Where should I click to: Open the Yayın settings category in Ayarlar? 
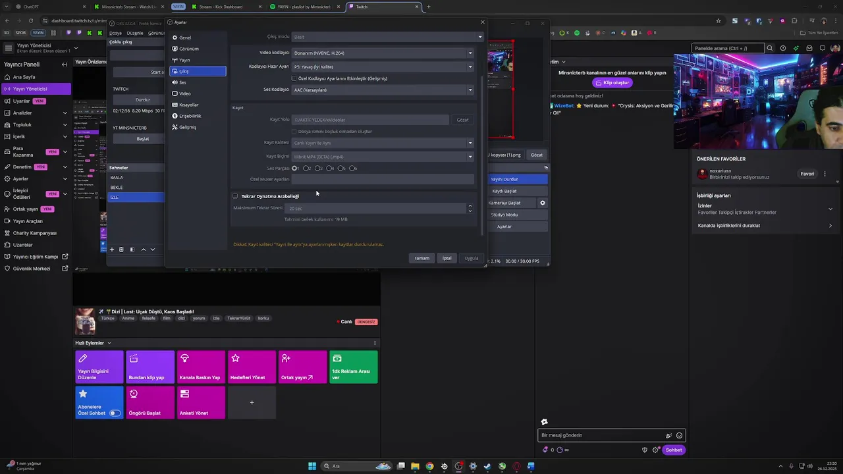[198, 60]
